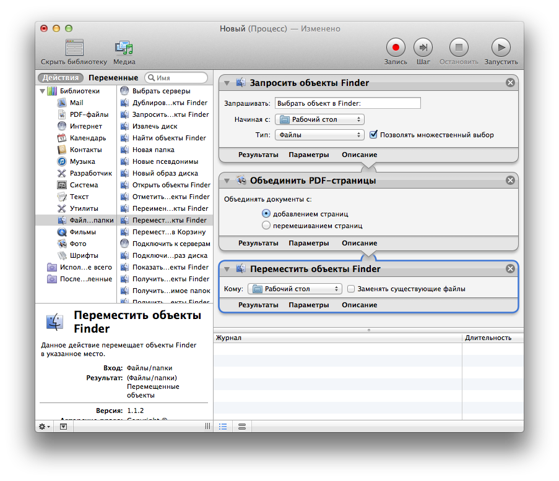Click the 'Запрашивать' text input field

pos(347,103)
